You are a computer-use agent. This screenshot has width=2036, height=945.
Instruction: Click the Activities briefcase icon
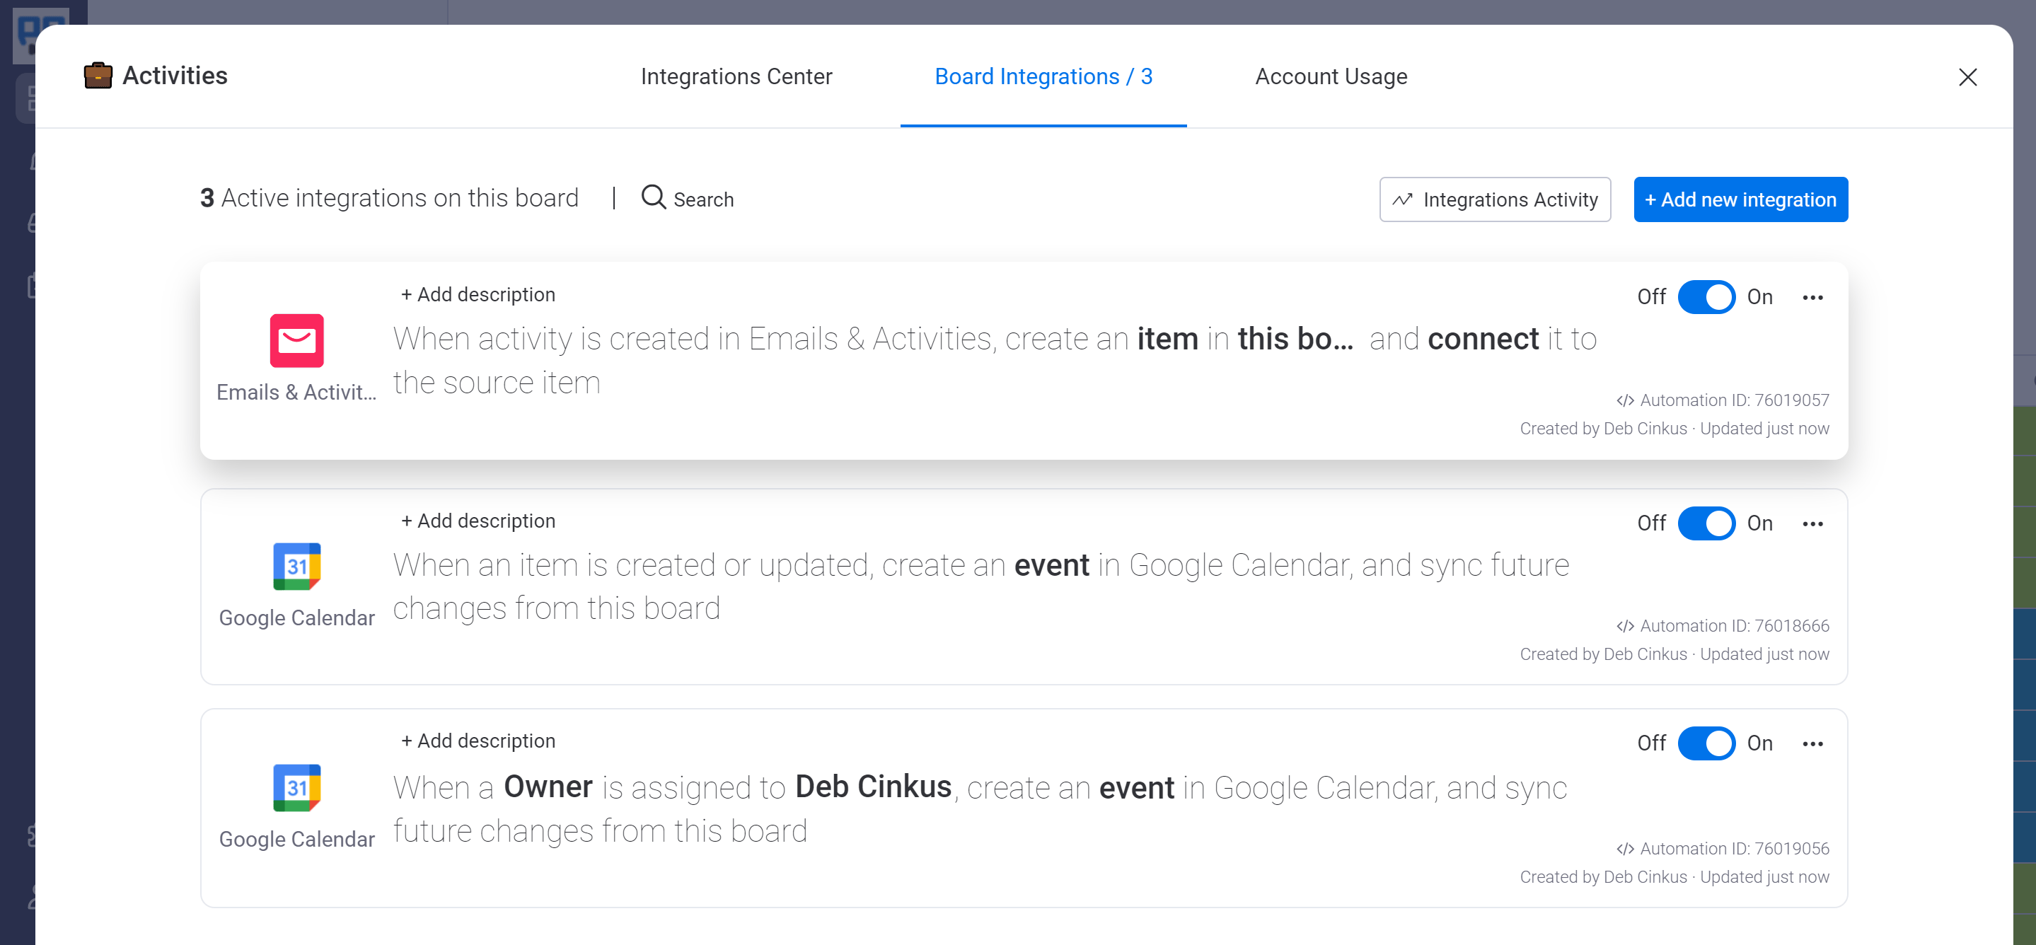pos(98,76)
